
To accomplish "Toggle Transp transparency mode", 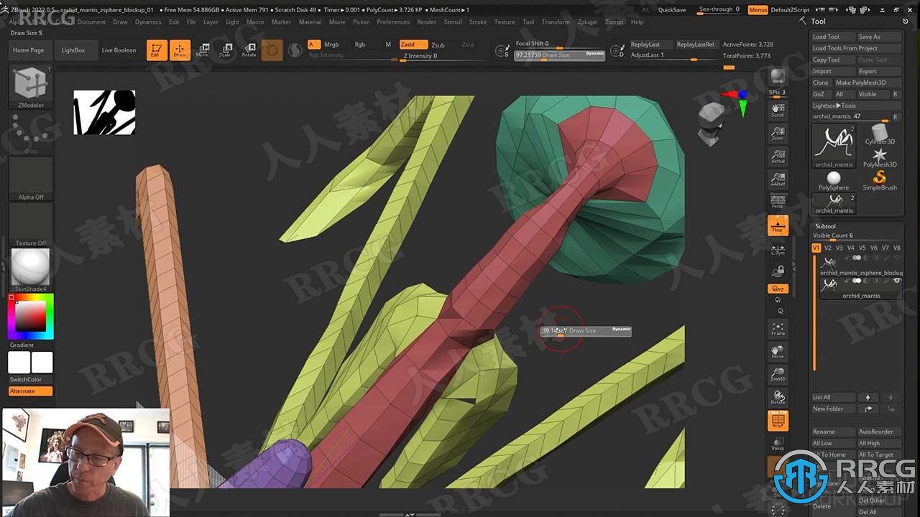I will (778, 444).
